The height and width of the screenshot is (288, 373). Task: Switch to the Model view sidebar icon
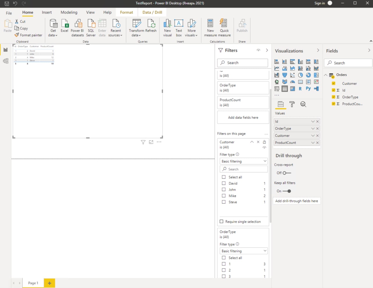(x=6, y=61)
